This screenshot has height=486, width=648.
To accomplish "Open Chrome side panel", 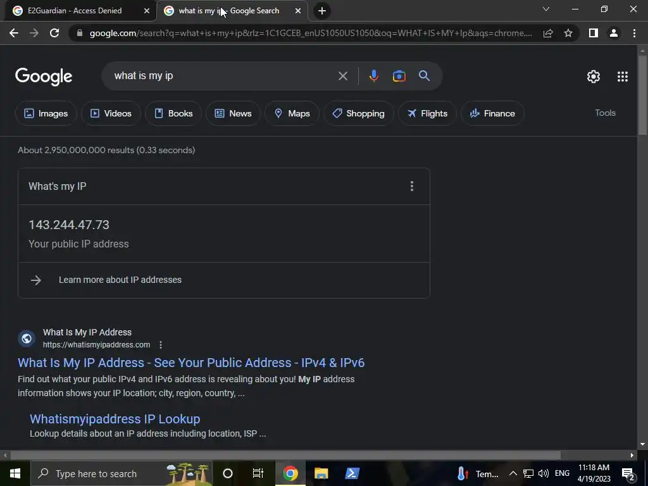I will 593,33.
